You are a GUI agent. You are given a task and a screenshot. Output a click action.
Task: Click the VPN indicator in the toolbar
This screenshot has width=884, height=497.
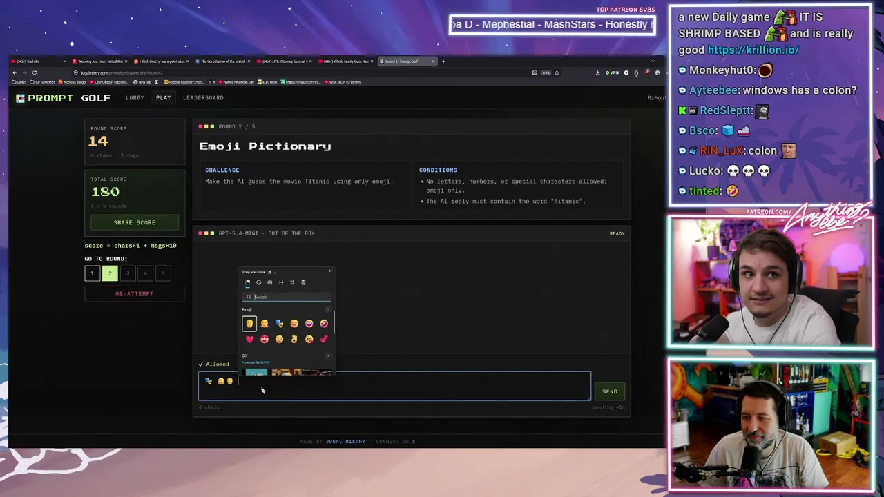tap(612, 72)
